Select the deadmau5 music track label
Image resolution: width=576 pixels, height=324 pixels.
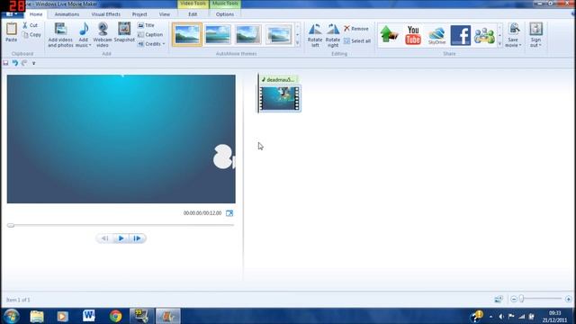(279, 80)
